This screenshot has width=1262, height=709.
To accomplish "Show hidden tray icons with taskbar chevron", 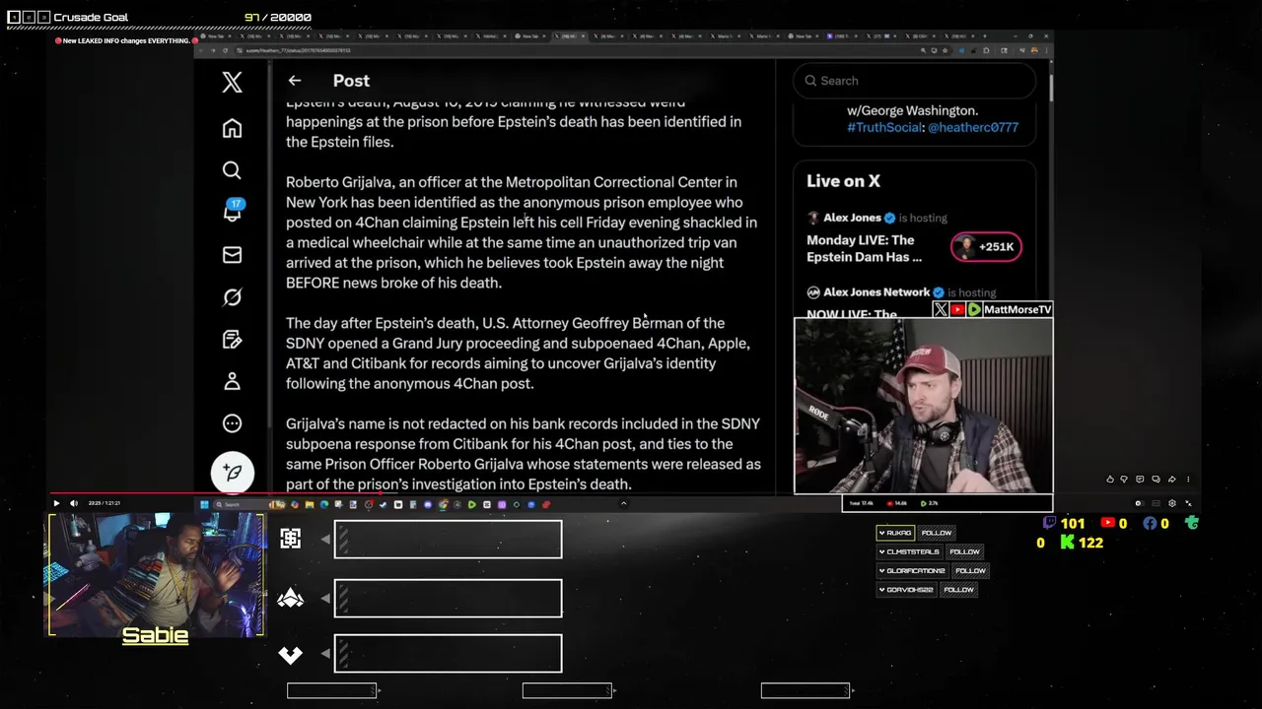I will point(623,504).
